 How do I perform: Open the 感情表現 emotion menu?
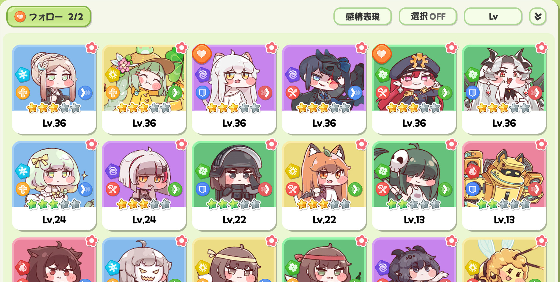click(x=362, y=16)
